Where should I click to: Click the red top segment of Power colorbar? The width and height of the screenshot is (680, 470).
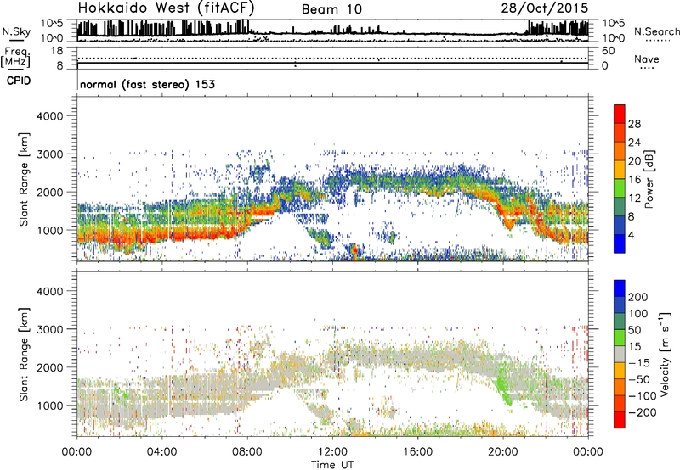pos(620,114)
